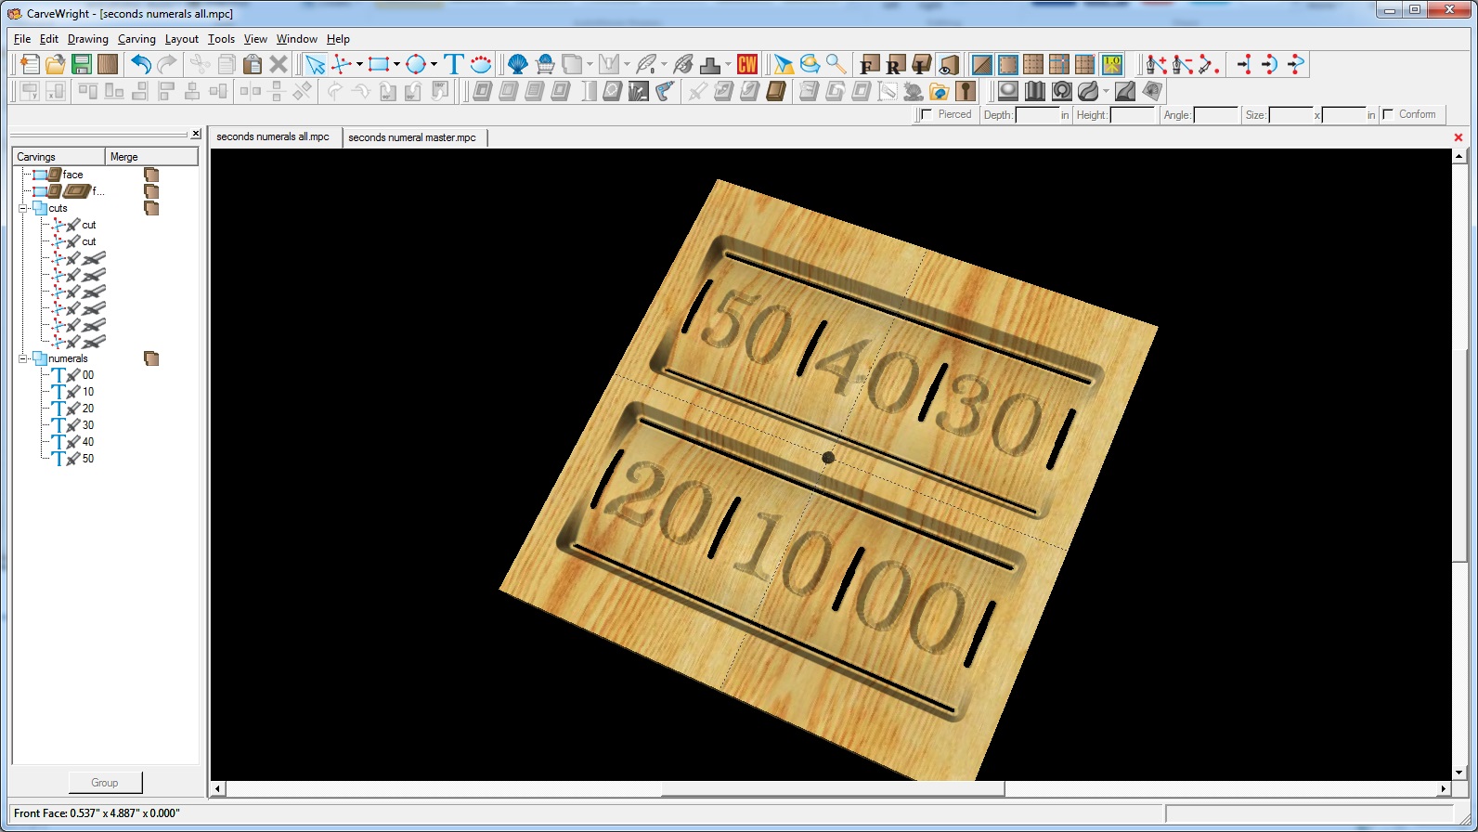Open the Circle tool dropdown arrow

[434, 64]
